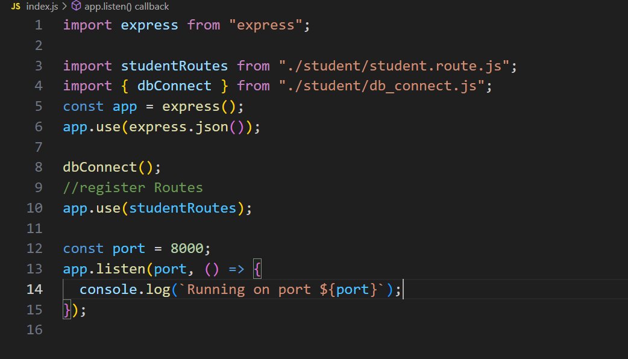The image size is (628, 359).
Task: Click dbConnect inside the import braces
Action: click(x=174, y=86)
